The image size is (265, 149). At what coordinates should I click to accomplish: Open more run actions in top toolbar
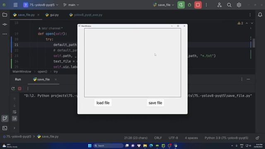[x=206, y=5]
